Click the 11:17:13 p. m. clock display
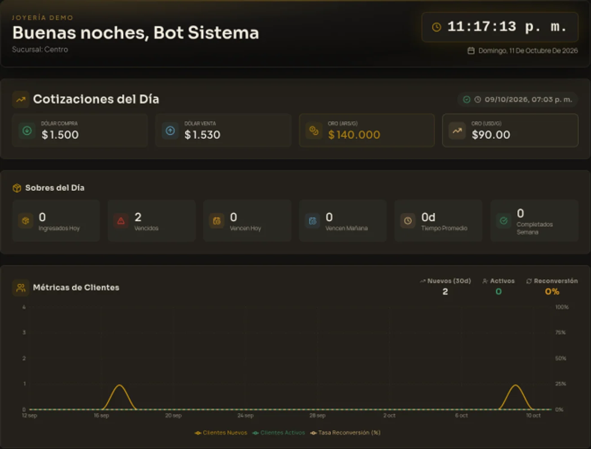Viewport: 591px width, 449px height. click(500, 27)
